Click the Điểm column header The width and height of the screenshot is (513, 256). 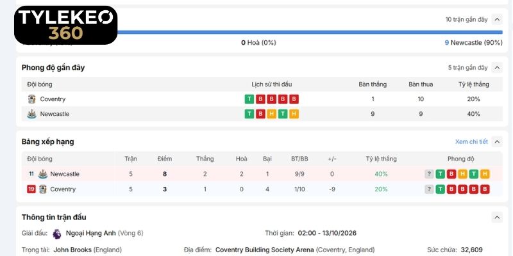tap(165, 159)
